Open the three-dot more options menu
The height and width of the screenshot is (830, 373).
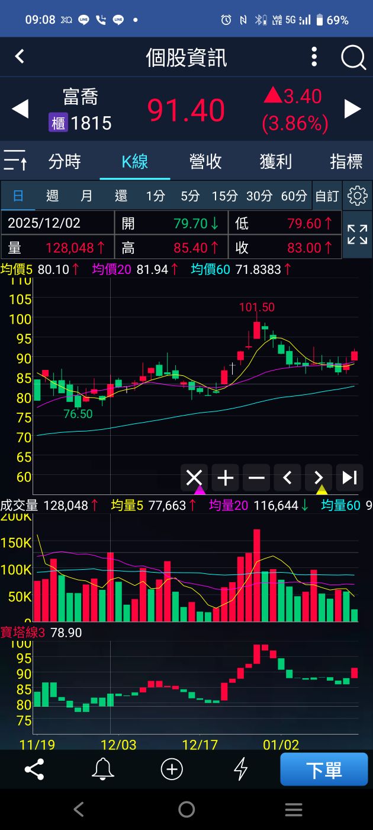coord(314,57)
